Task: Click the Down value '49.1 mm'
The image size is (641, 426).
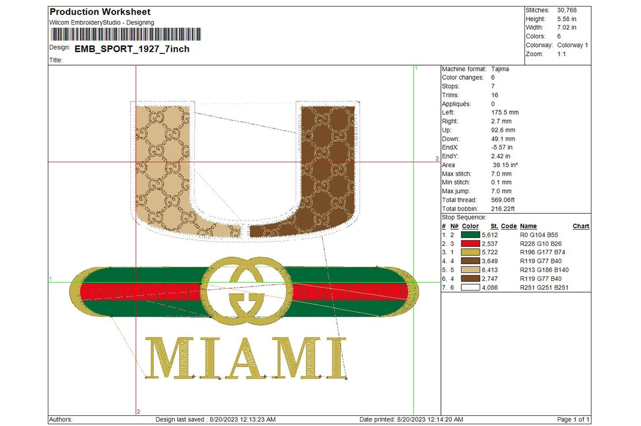Action: pyautogui.click(x=503, y=139)
